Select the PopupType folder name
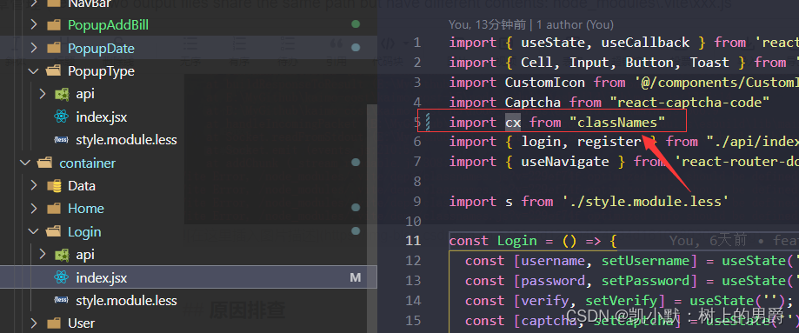The image size is (799, 333). tap(102, 71)
